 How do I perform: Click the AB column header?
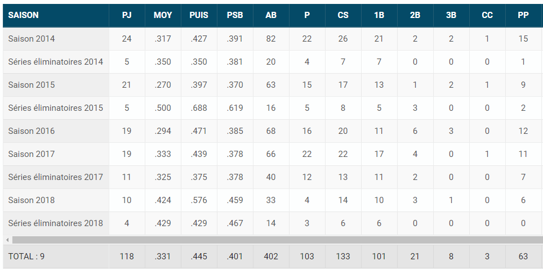click(x=271, y=15)
